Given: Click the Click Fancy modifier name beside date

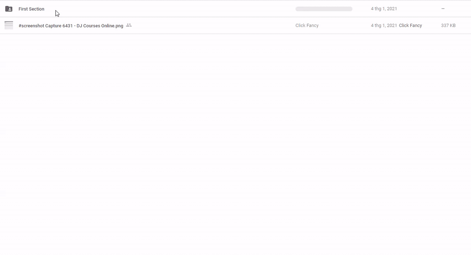Looking at the screenshot, I should [x=410, y=25].
